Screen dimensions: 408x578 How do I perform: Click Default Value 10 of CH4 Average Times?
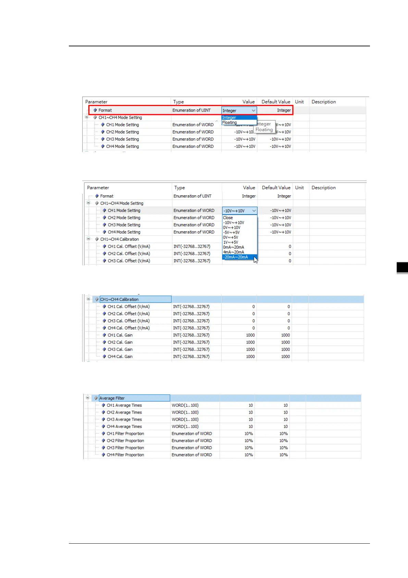[286, 427]
